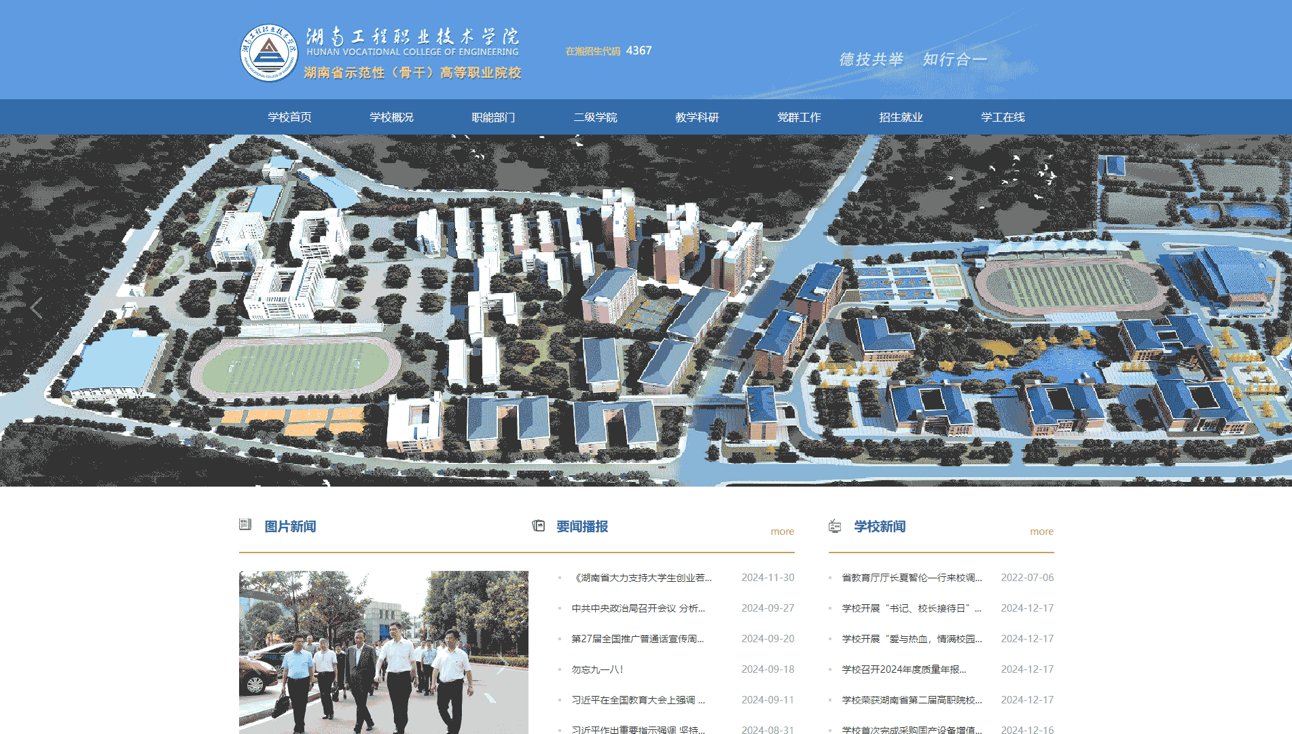This screenshot has width=1292, height=734.
Task: Open the 职能部门 menu item
Action: coord(493,117)
